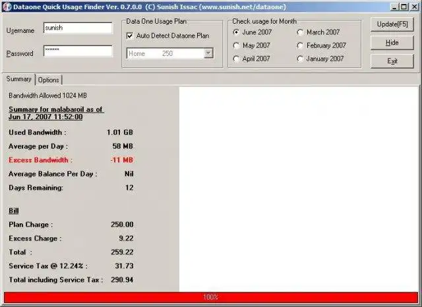The height and width of the screenshot is (307, 422).
Task: Click the underlined Bill heading
Action: coord(14,211)
